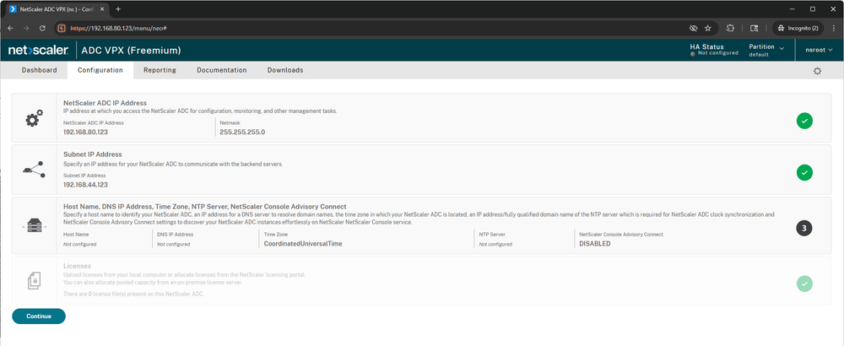Open the Reporting tab
This screenshot has height=346, width=844.
[x=160, y=70]
